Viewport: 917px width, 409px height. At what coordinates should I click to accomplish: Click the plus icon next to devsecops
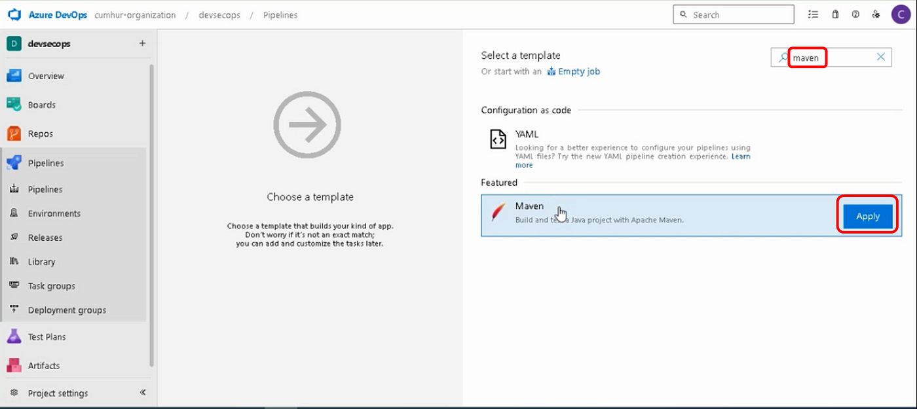(x=142, y=44)
